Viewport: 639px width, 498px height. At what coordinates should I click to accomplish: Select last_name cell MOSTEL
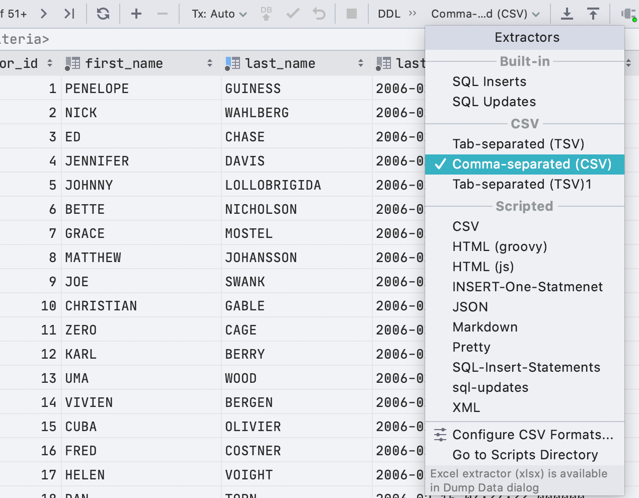pyautogui.click(x=297, y=233)
